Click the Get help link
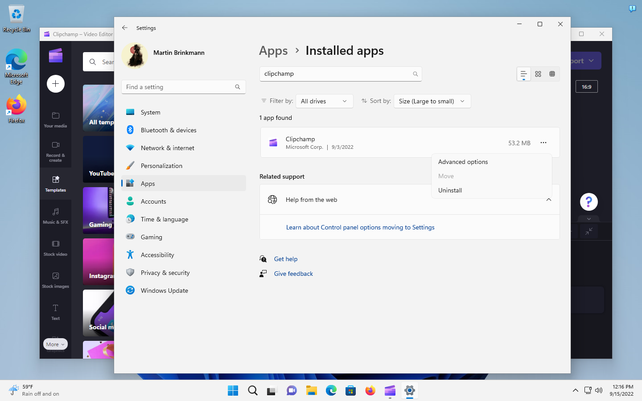This screenshot has width=642, height=401. click(x=286, y=259)
